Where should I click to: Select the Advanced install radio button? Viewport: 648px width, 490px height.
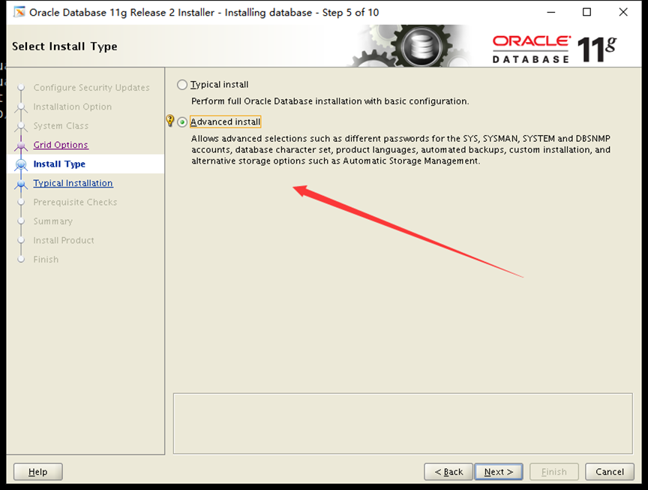(x=182, y=122)
